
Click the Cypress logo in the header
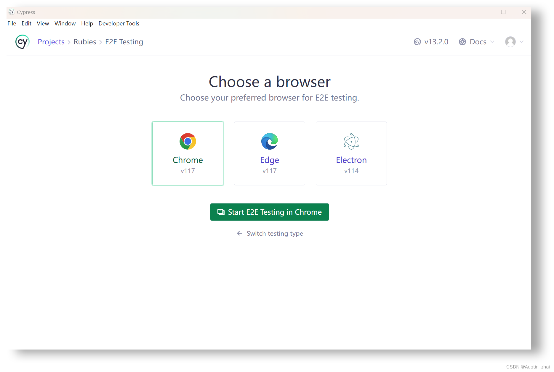pyautogui.click(x=22, y=42)
